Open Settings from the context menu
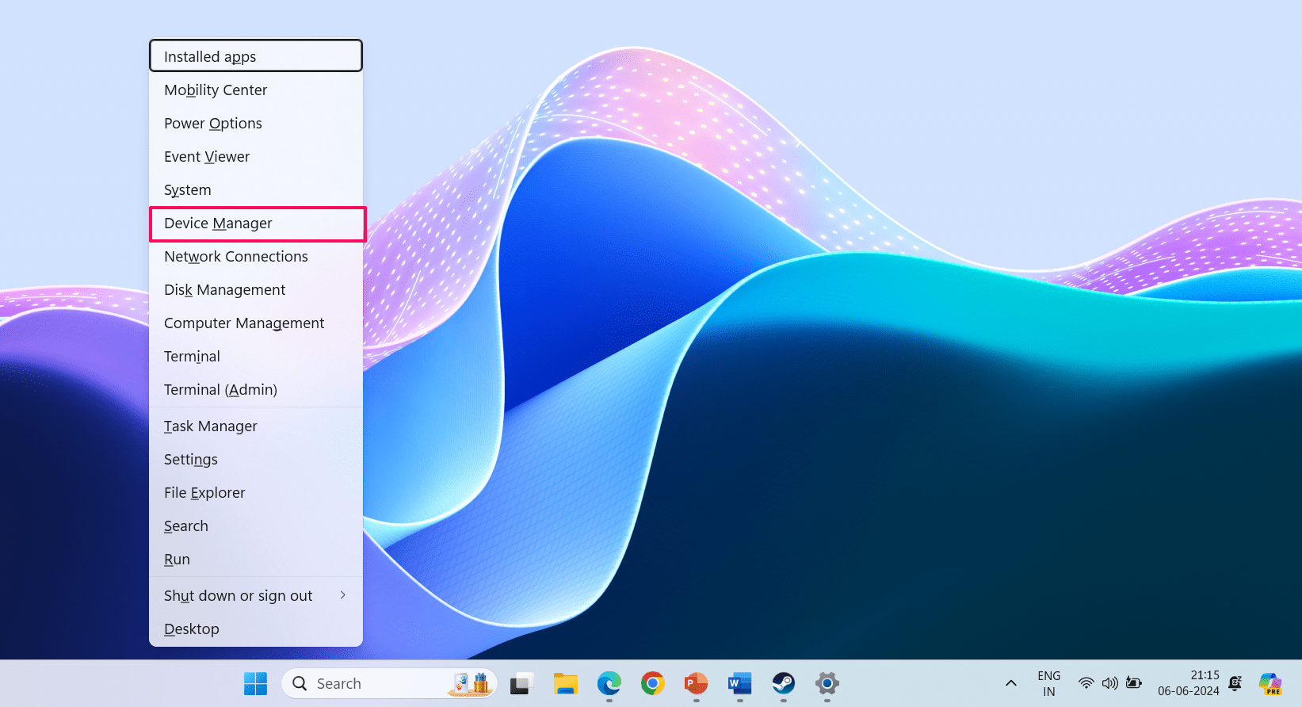 coord(256,459)
